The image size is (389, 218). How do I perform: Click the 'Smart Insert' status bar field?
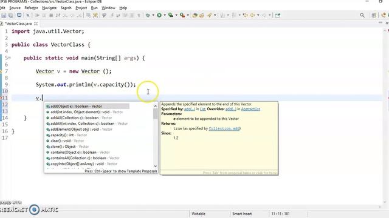(x=242, y=214)
